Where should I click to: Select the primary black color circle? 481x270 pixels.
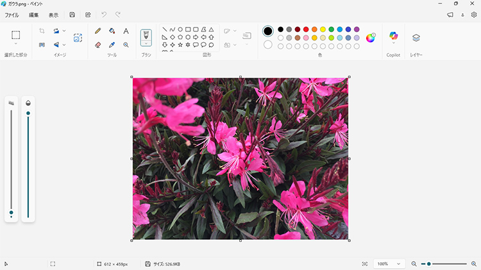(x=268, y=31)
